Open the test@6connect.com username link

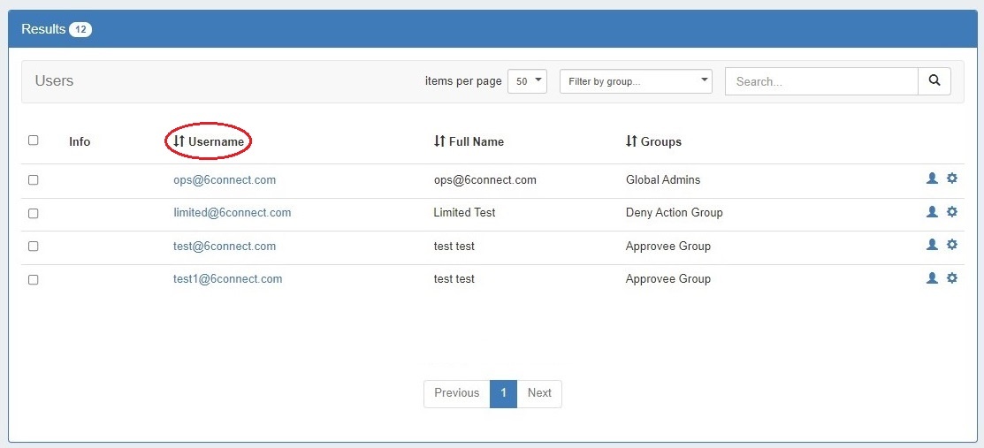coord(225,247)
